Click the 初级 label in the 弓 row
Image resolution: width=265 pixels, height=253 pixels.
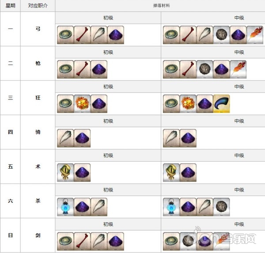click(x=108, y=18)
